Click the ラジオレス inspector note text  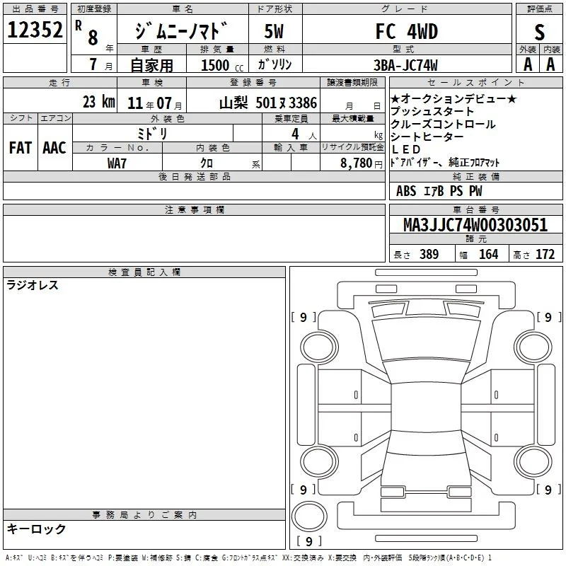pos(33,285)
